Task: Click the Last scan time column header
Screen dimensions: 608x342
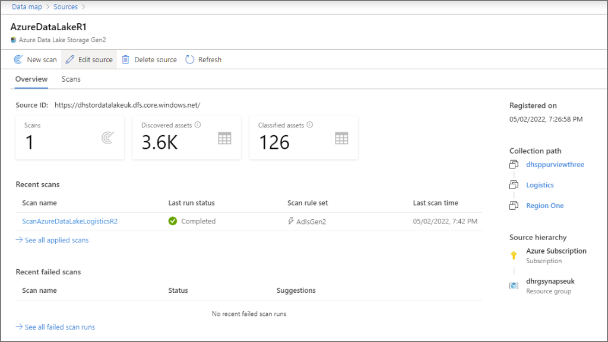Action: [435, 203]
